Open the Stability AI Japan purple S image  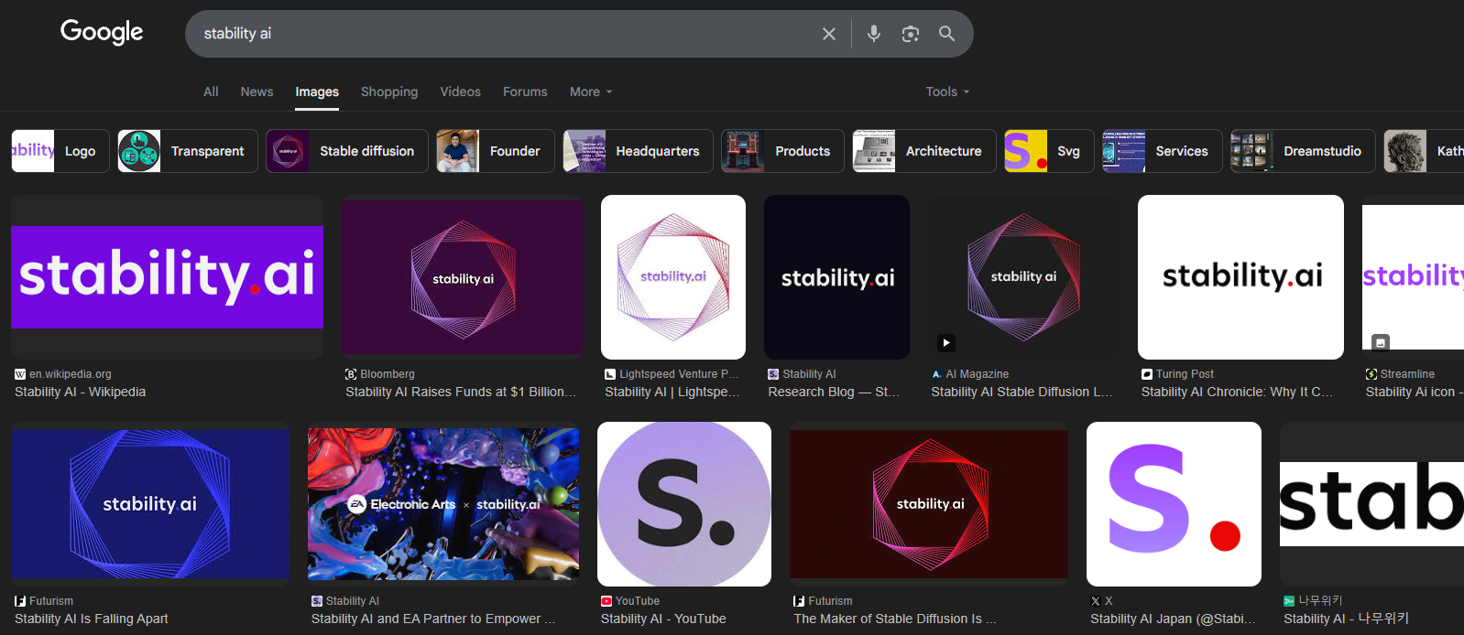(x=1174, y=504)
